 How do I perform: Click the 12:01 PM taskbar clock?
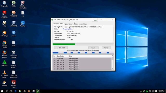click(x=161, y=91)
